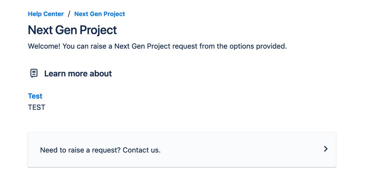Go to the Next Gen Project breadcrumb
Viewport: 372px width, 194px height.
pyautogui.click(x=99, y=14)
